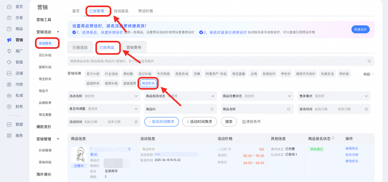The height and width of the screenshot is (182, 388).
Task: Open 爆款竞价 in the side menu
Action: pos(44,126)
